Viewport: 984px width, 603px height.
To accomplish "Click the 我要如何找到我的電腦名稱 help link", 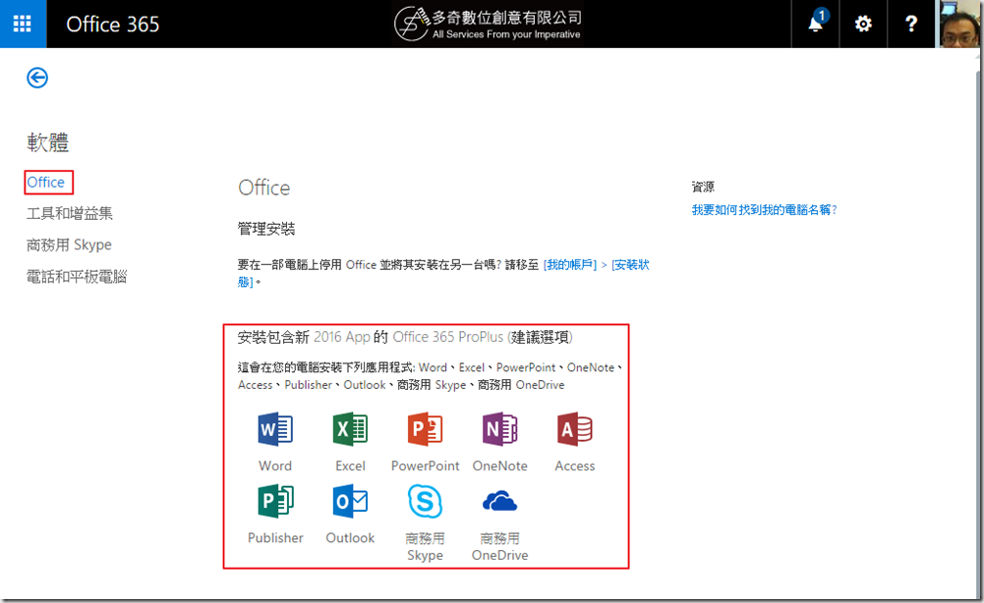I will point(764,210).
